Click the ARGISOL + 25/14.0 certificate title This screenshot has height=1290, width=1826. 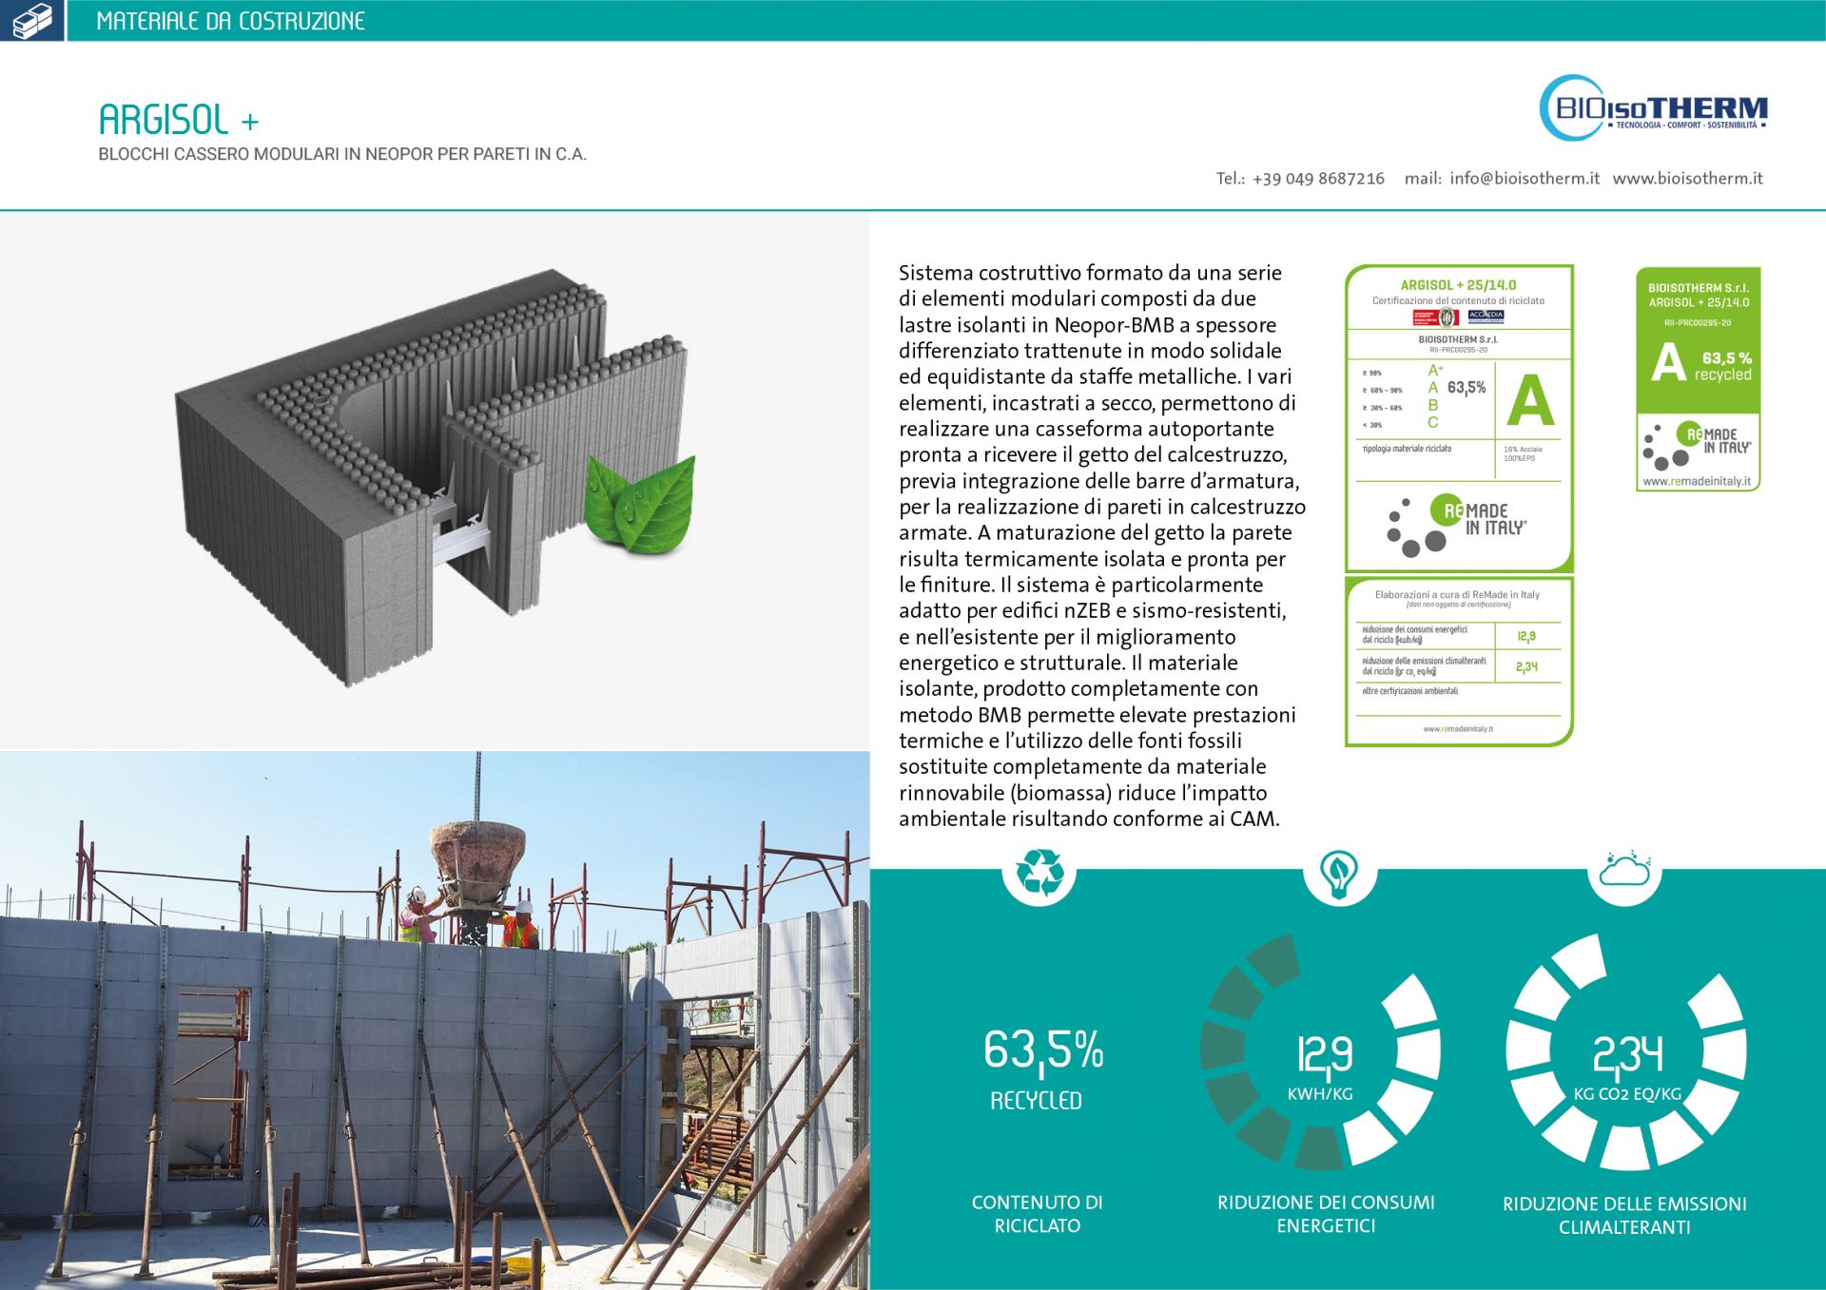[x=1458, y=284]
